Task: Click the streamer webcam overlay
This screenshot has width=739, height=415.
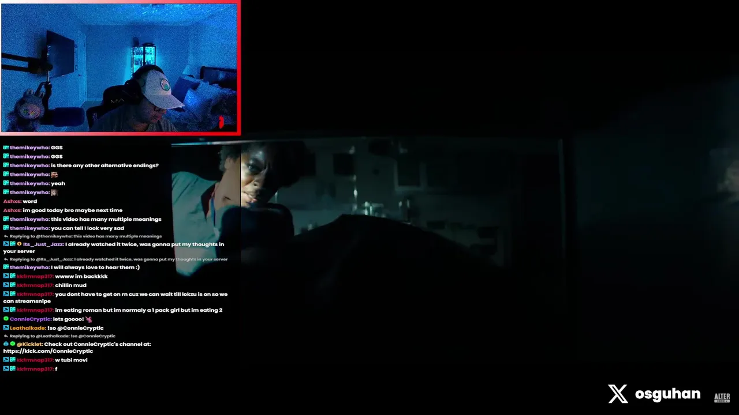Action: [120, 67]
